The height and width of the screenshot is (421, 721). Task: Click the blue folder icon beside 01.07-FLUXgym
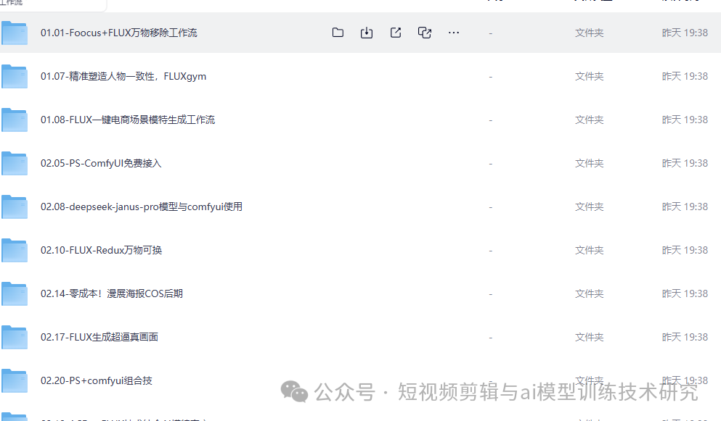15,76
